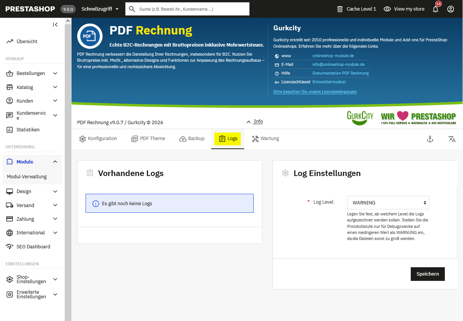Expand Erweiterte Einstellungen menu chevron
The height and width of the screenshot is (321, 463).
pyautogui.click(x=55, y=295)
